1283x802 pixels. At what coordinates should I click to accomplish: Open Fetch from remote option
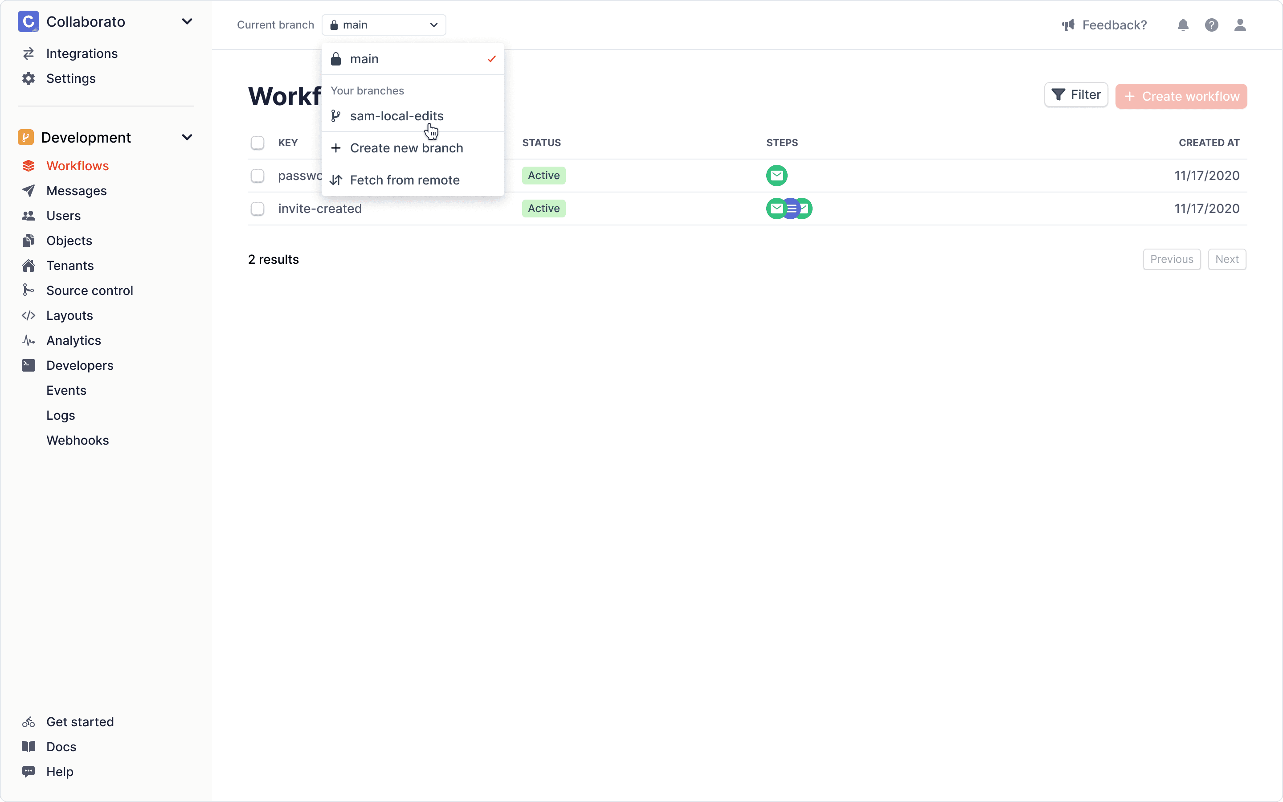405,179
